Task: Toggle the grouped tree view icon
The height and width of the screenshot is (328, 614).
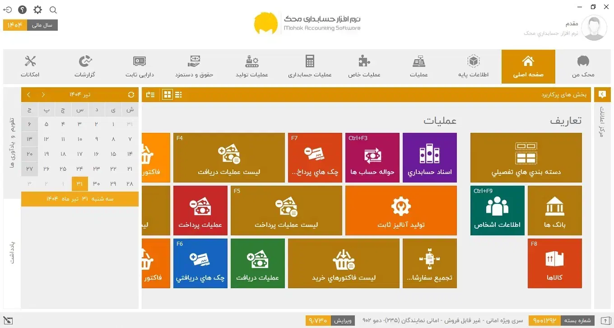Action: [151, 94]
